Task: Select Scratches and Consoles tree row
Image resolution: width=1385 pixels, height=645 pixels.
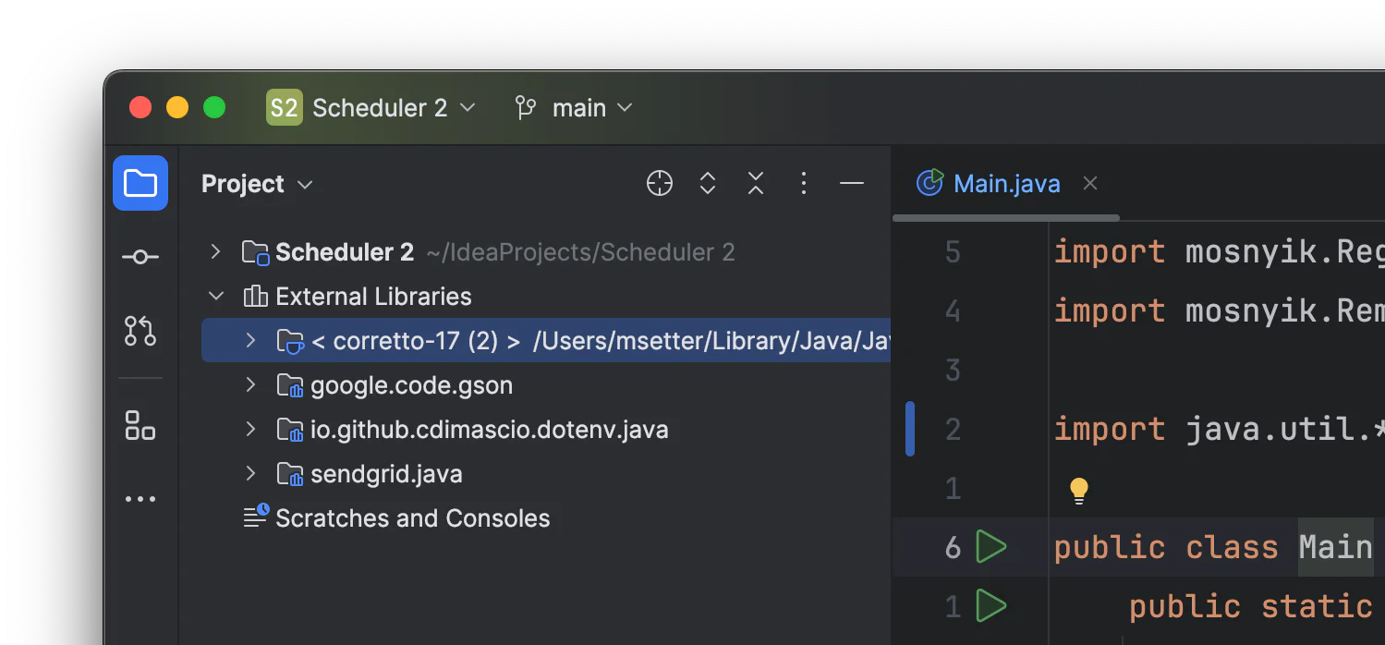Action: click(x=546, y=518)
